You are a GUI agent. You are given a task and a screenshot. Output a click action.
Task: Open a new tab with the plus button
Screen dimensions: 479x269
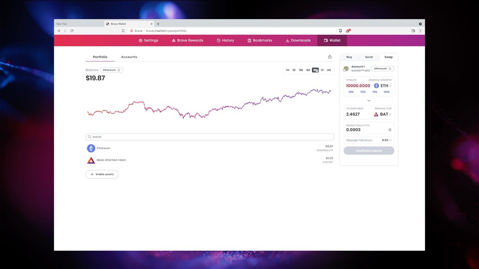158,24
